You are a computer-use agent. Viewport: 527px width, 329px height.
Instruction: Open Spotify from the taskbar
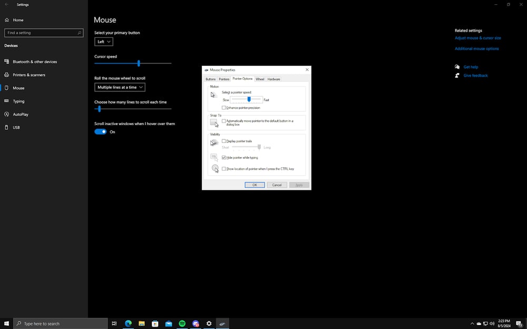[182, 323]
